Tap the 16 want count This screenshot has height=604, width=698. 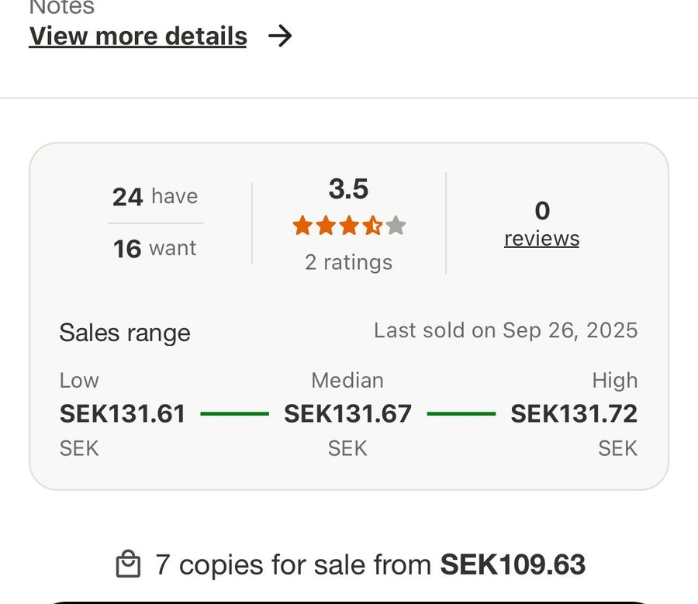point(155,249)
